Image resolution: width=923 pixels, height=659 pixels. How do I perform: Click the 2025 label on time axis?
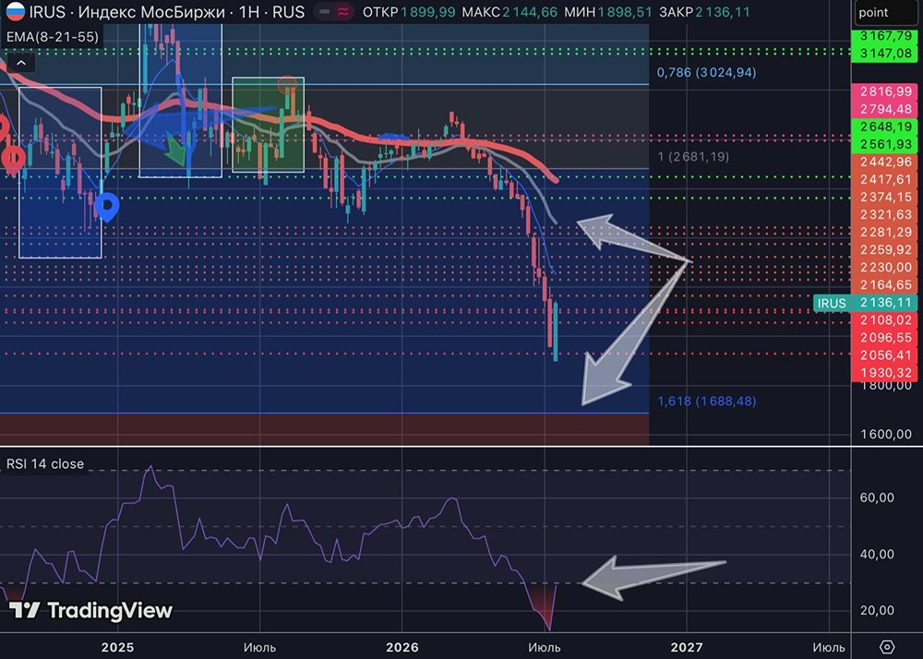(117, 648)
